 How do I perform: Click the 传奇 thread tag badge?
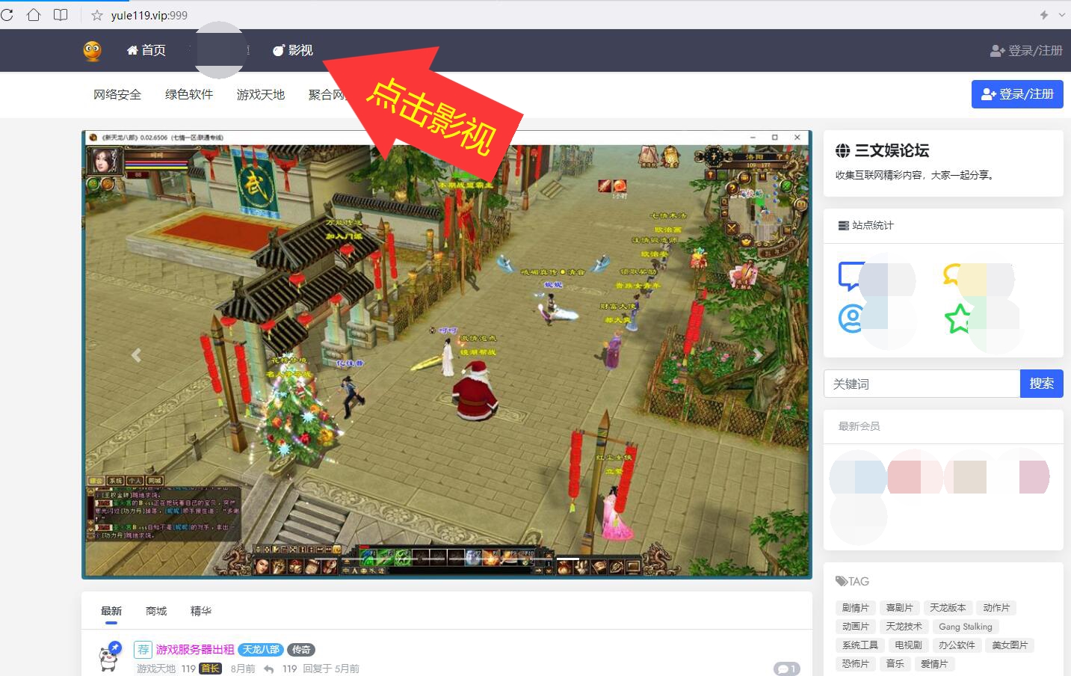tap(301, 649)
